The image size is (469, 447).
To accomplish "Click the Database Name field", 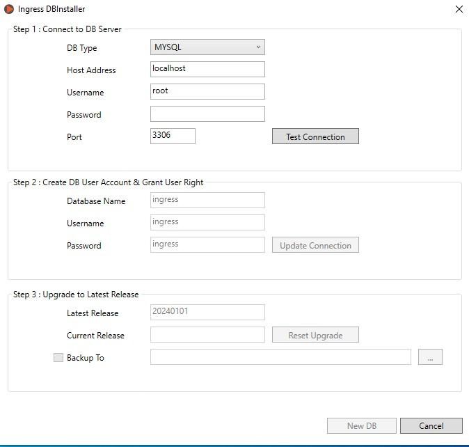I will coord(207,200).
